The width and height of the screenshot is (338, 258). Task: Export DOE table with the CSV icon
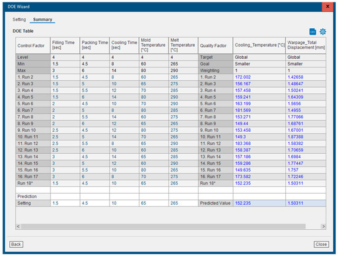click(x=313, y=32)
